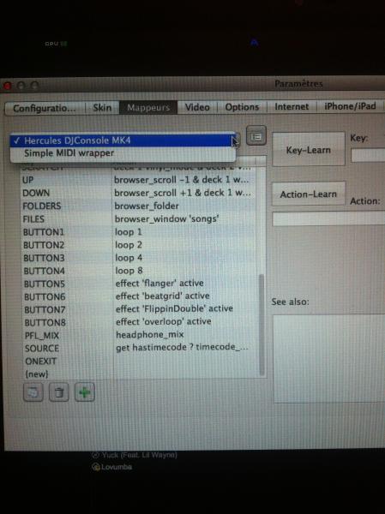Click the trash delete mapping icon
Screen dimensions: 385x514
click(59, 392)
